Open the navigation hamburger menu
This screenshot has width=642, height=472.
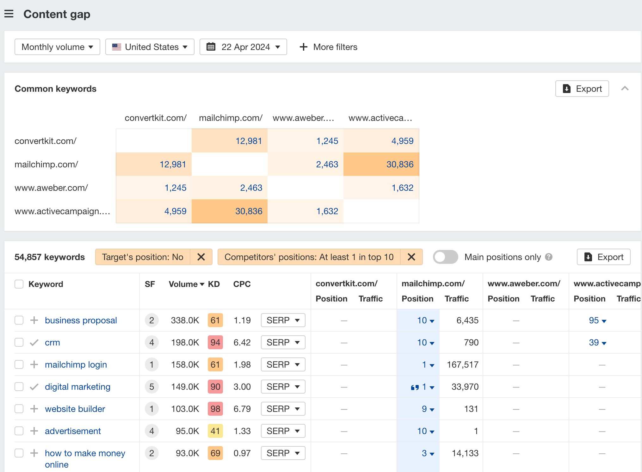tap(9, 14)
